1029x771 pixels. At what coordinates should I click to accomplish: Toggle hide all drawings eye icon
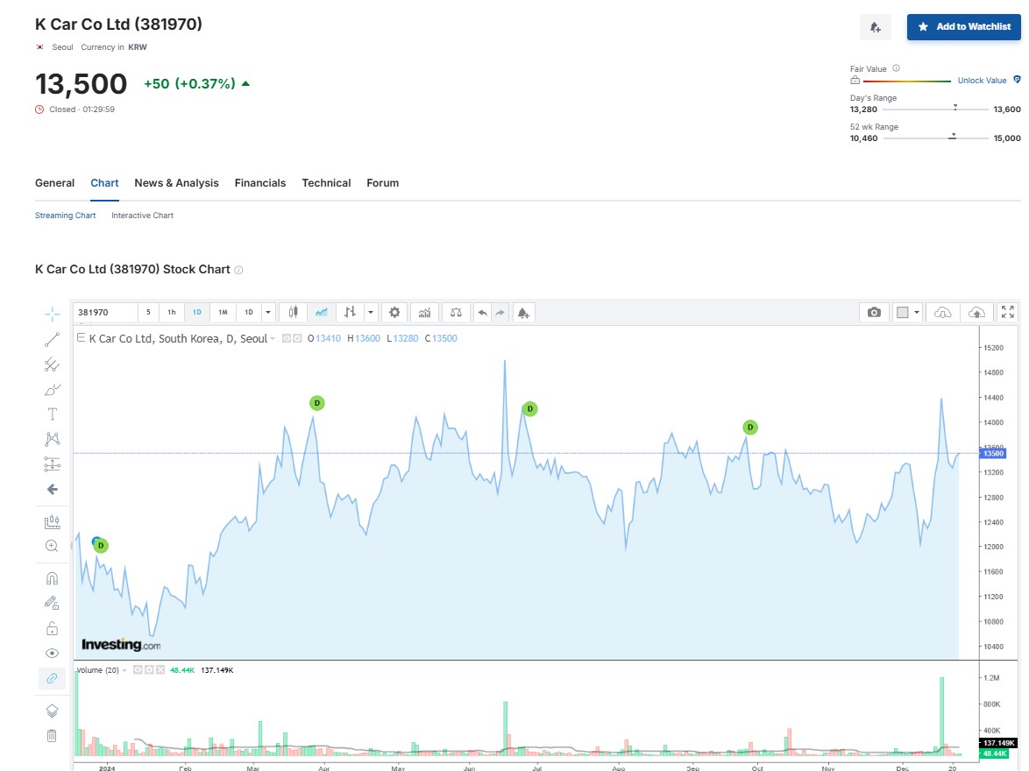tap(52, 654)
